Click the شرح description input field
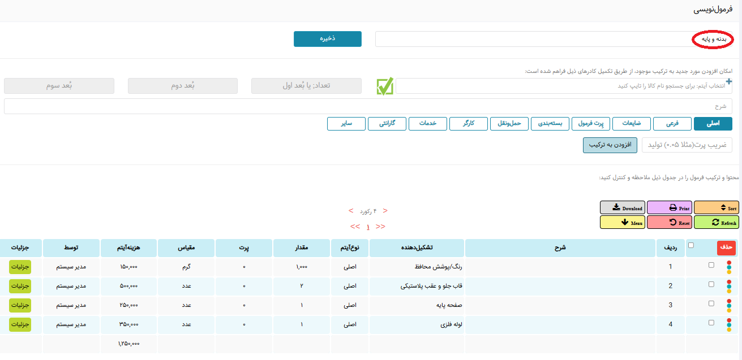This screenshot has height=360, width=742. tap(368, 106)
